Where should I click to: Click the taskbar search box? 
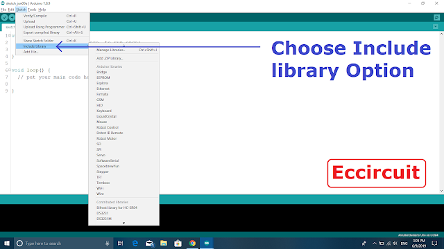point(63,243)
